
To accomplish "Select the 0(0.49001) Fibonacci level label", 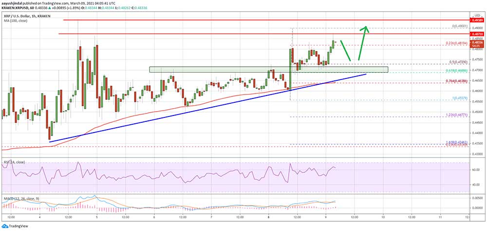I will (x=459, y=27).
